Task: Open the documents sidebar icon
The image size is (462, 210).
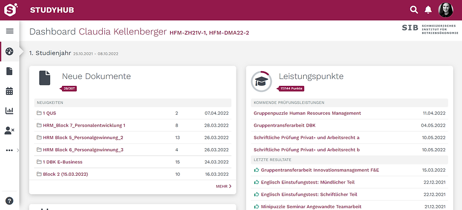Action: coord(9,71)
